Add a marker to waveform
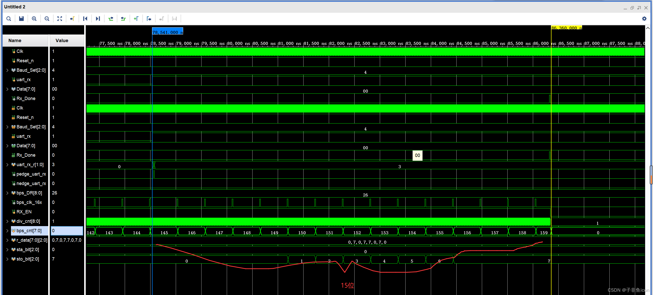Viewport: 653px width, 295px height. [136, 19]
